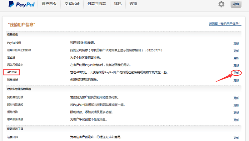
Task: Click the 创建和管理我的账单 description
Action: [x=84, y=80]
